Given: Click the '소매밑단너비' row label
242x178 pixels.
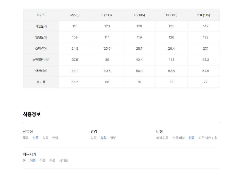Looking at the screenshot, I should tap(41, 60).
